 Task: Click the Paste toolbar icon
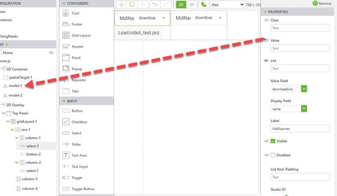143,4
